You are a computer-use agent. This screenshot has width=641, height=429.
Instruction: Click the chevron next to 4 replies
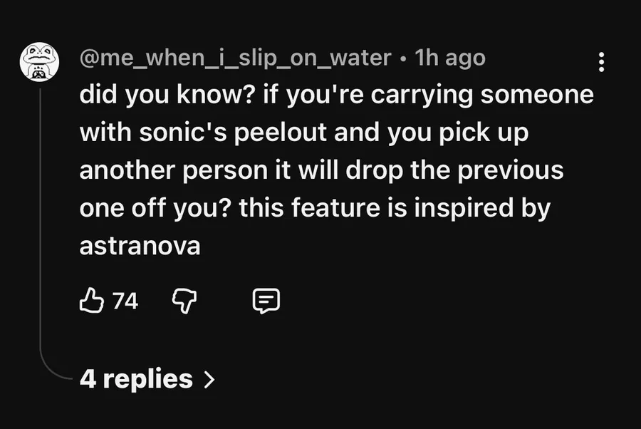point(209,379)
